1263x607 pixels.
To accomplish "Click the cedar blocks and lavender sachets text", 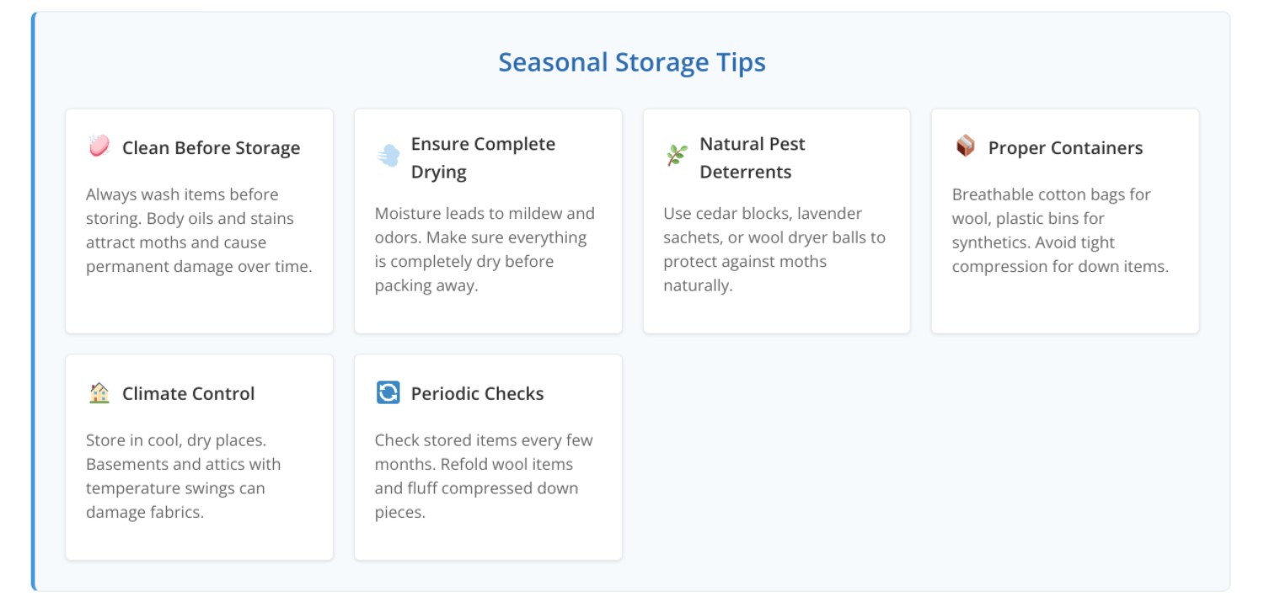I will [x=773, y=249].
